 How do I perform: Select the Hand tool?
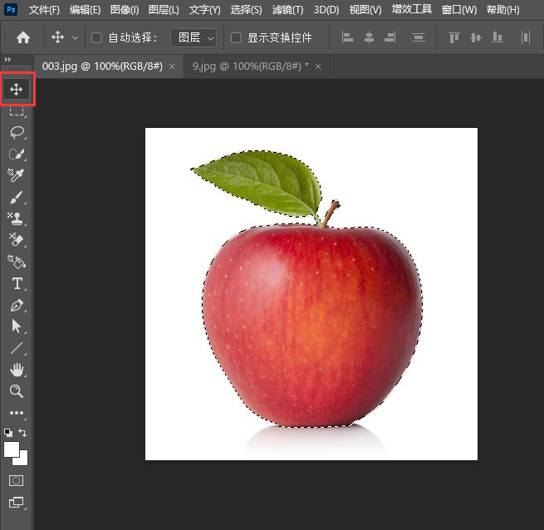pyautogui.click(x=17, y=370)
